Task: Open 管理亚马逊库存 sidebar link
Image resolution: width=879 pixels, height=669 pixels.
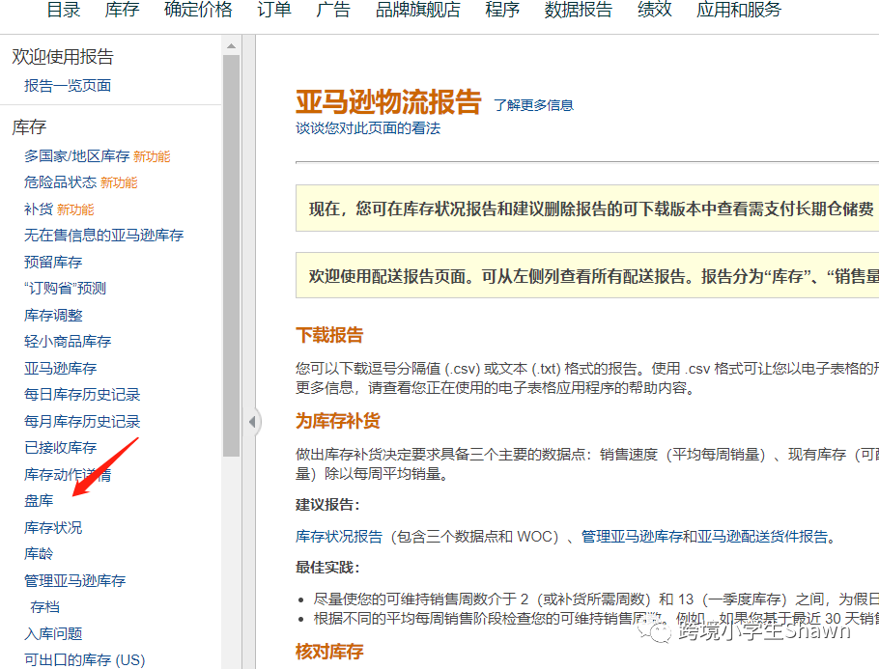Action: pyautogui.click(x=74, y=580)
